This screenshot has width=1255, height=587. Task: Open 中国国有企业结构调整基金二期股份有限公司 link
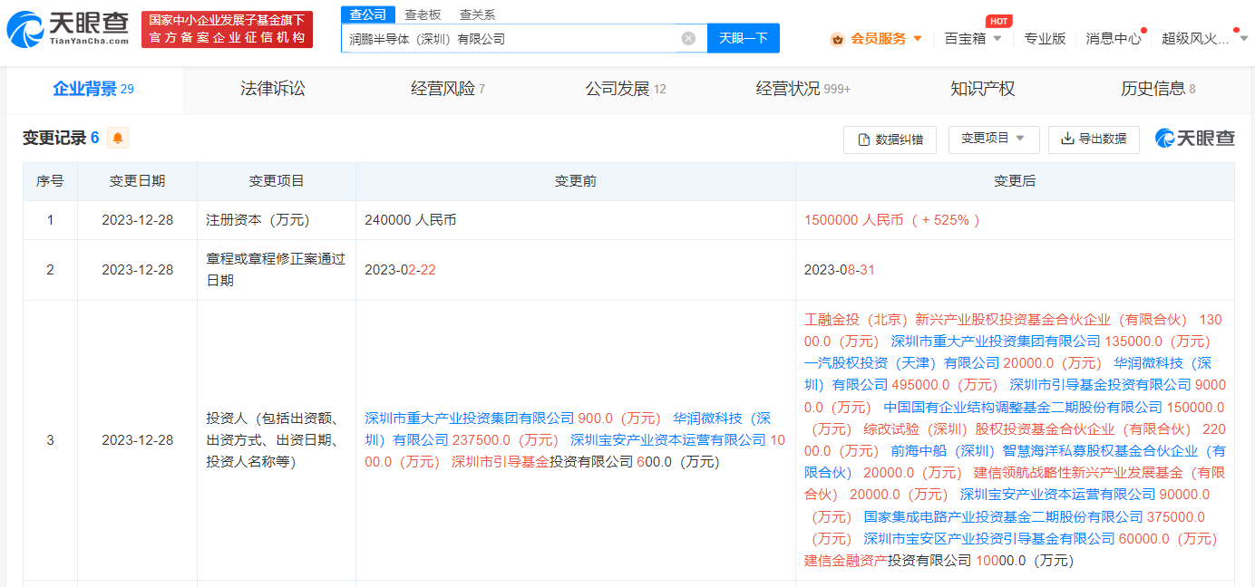(1023, 408)
